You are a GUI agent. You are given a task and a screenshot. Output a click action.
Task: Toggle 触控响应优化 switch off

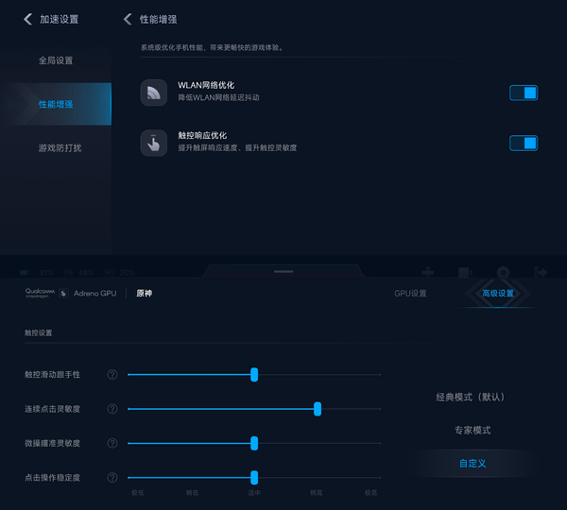524,144
